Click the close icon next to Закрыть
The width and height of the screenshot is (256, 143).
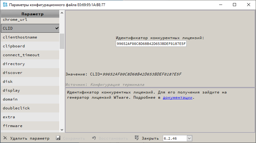coord(137,138)
